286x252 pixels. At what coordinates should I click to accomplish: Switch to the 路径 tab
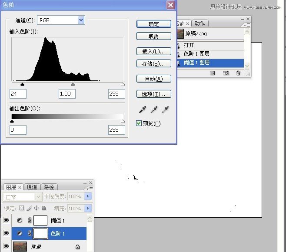pos(49,187)
